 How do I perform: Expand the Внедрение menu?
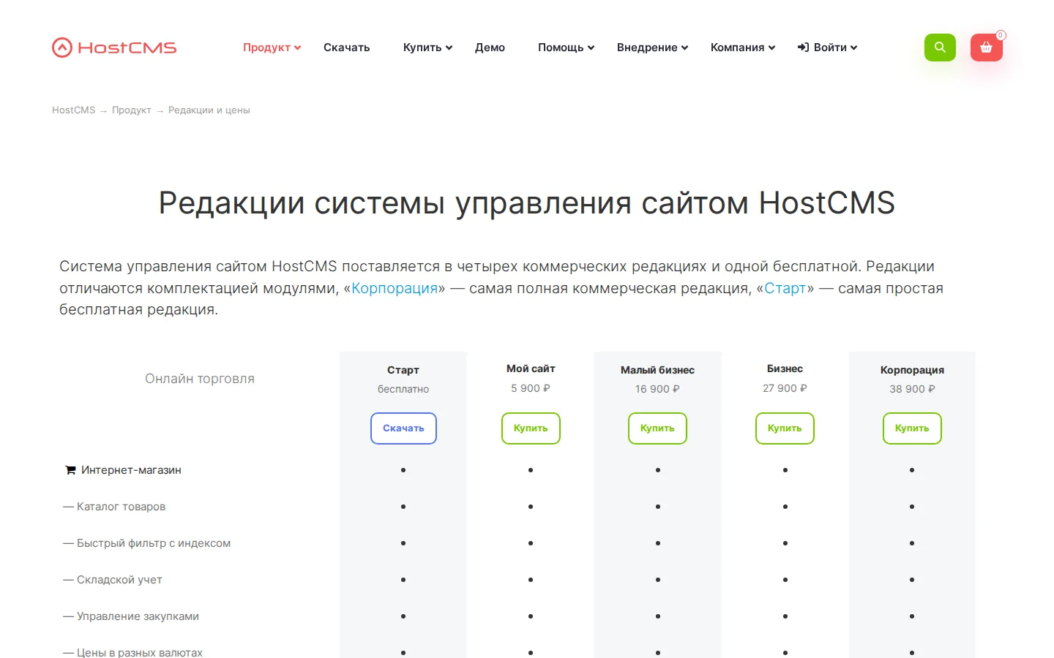(x=652, y=48)
